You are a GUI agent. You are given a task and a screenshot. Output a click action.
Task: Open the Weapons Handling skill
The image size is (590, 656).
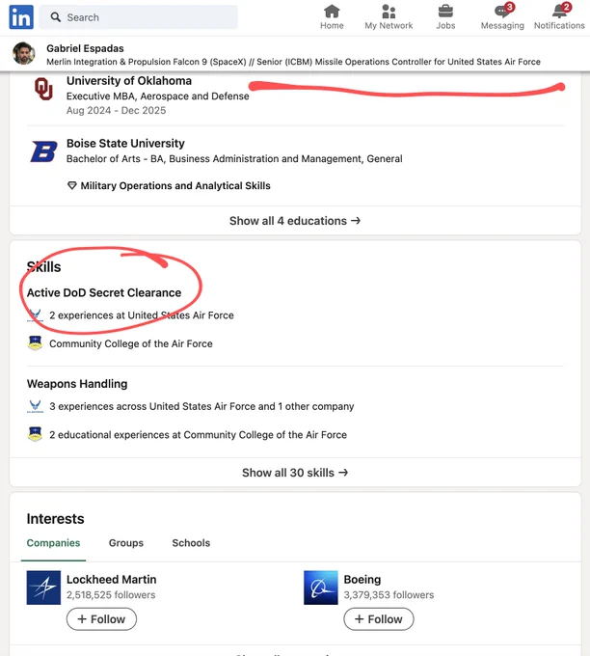tap(77, 384)
